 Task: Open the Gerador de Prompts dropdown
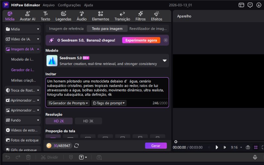coord(68,103)
